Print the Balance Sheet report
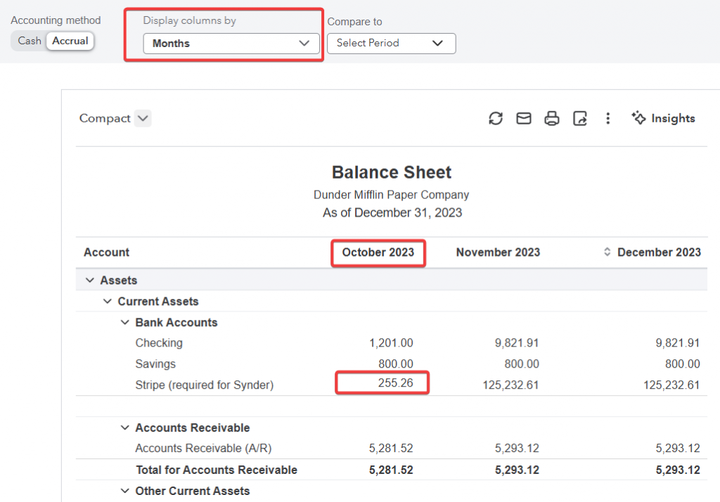Image resolution: width=720 pixels, height=502 pixels. click(552, 119)
